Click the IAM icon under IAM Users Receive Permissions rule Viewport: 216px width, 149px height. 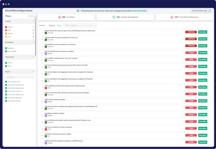pos(46,88)
